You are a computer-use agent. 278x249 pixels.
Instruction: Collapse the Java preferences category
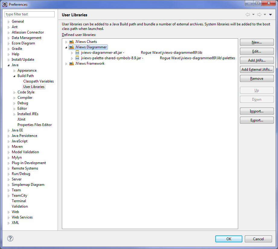point(8,65)
